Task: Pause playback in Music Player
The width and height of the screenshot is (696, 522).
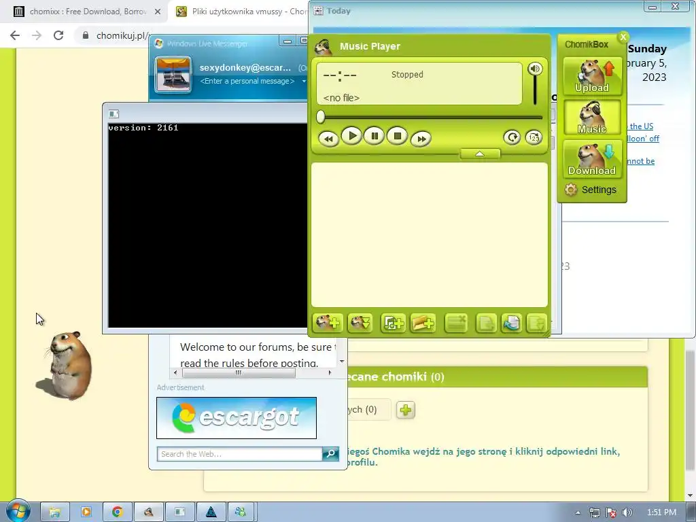Action: [375, 136]
